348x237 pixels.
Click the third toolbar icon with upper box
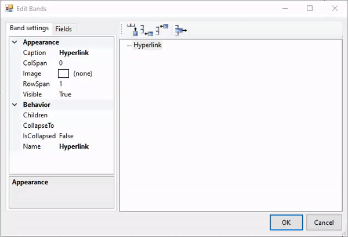(x=161, y=30)
